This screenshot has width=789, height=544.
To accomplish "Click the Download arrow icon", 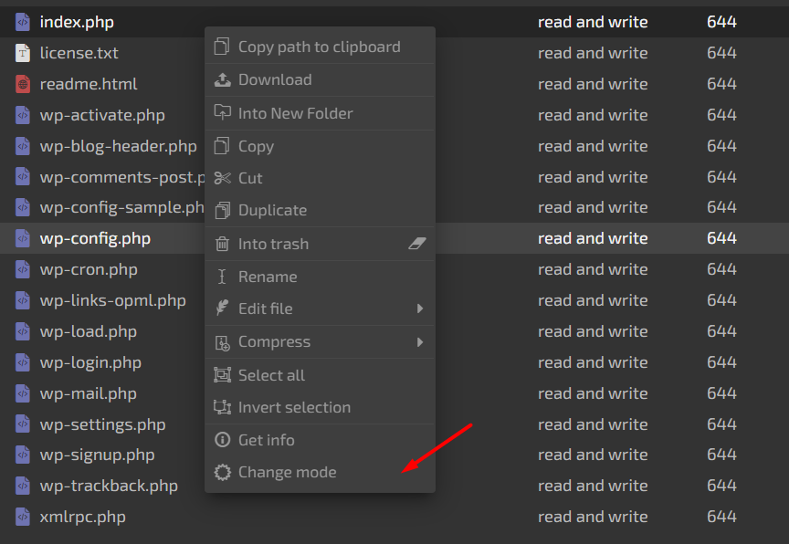I will tap(222, 79).
